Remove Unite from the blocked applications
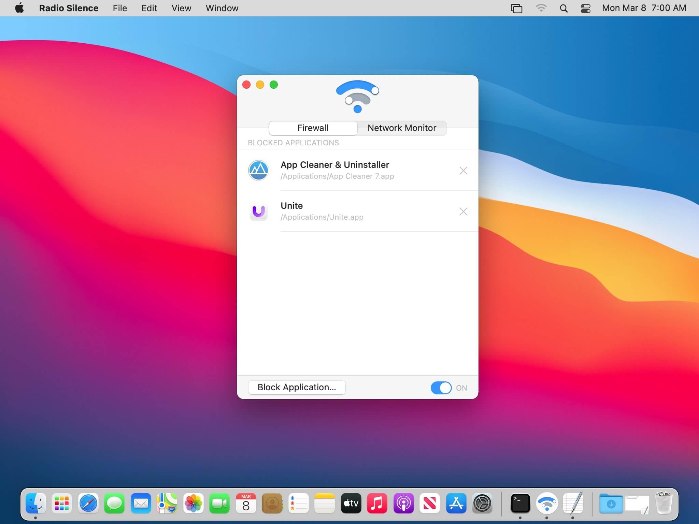Viewport: 699px width, 524px height. 463,212
